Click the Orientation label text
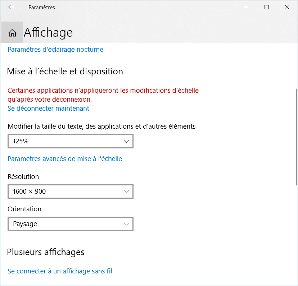 point(24,209)
